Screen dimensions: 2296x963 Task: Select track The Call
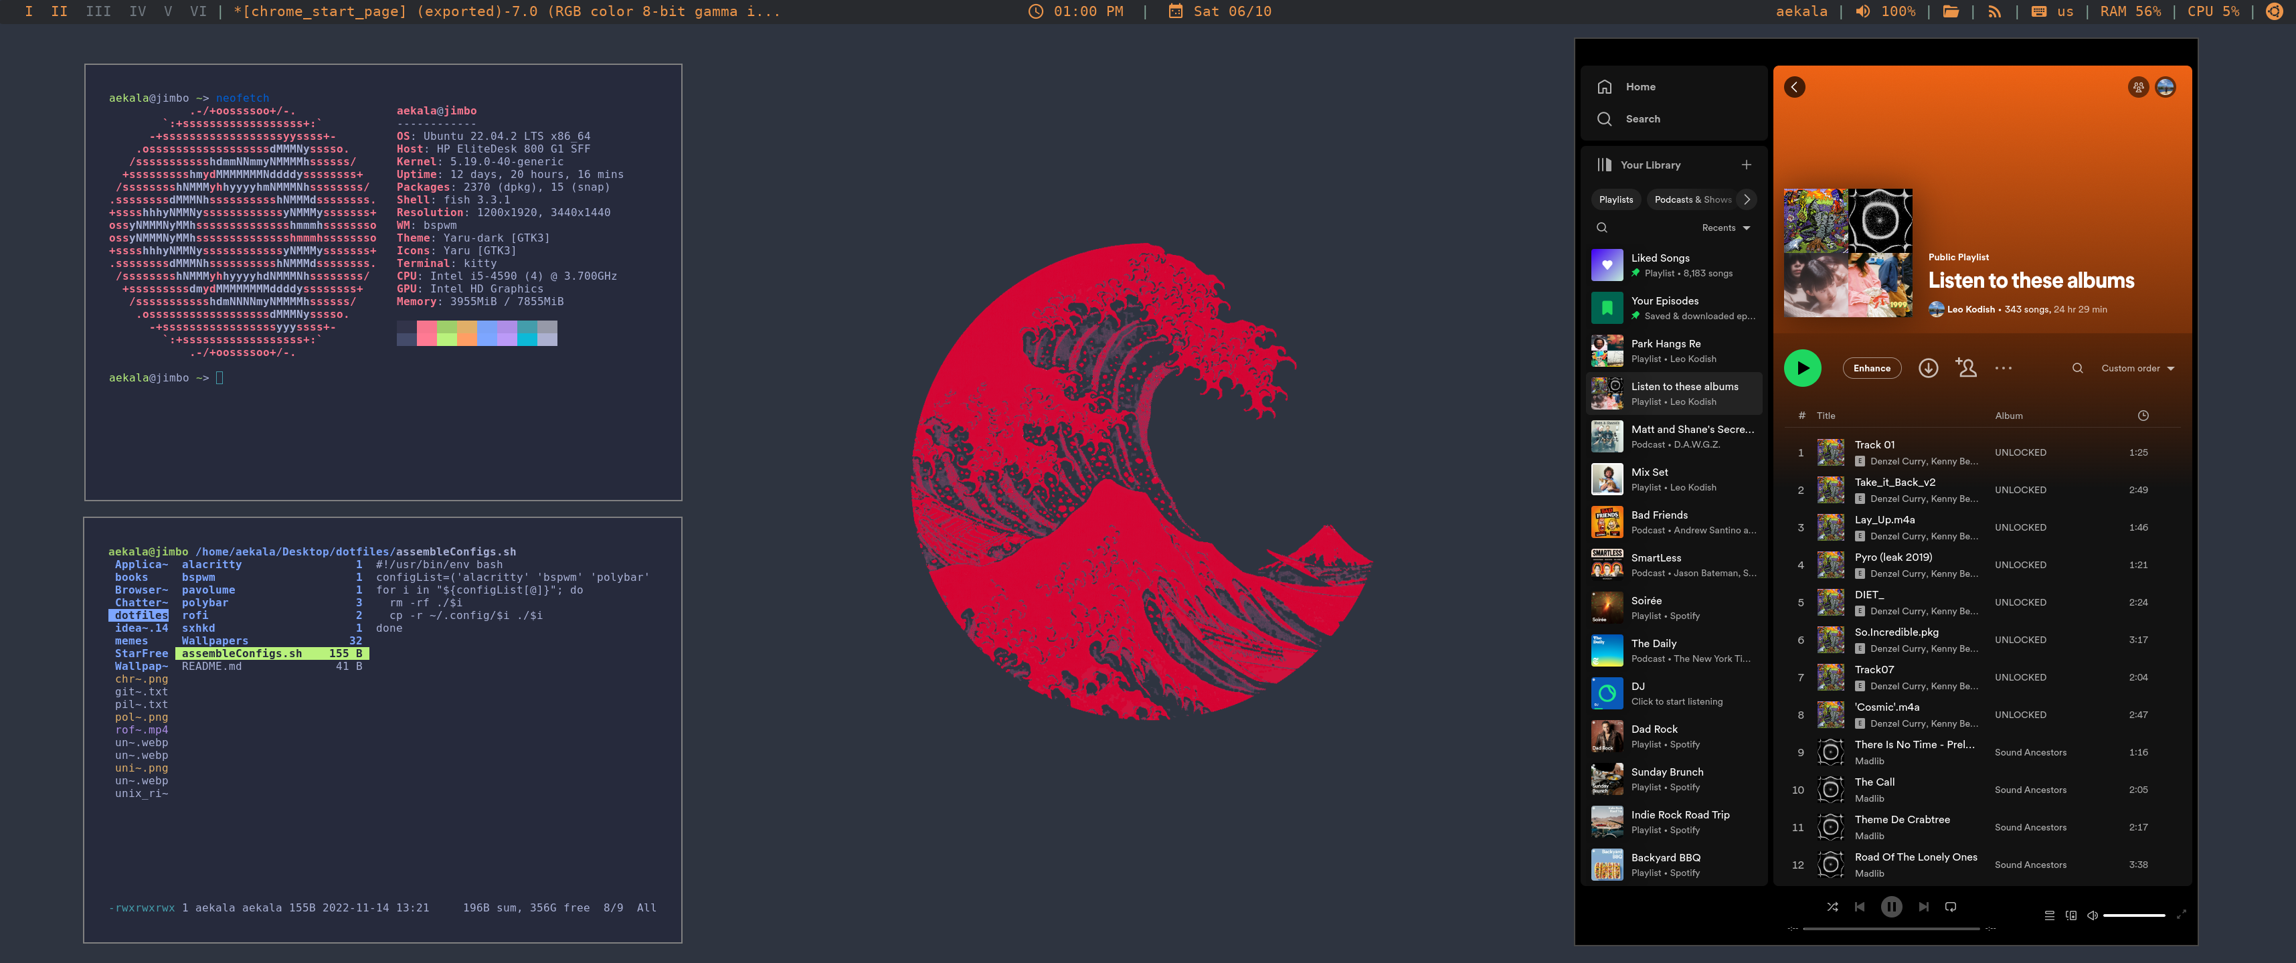click(1981, 789)
